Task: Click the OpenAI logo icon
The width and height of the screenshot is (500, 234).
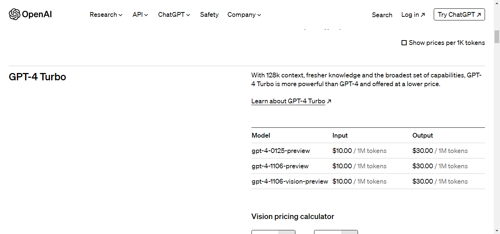Action: 15,15
